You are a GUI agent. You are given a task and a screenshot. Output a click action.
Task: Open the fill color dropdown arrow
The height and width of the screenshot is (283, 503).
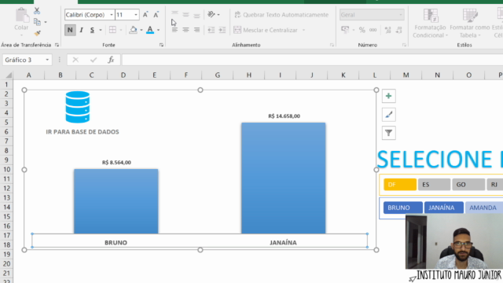pos(141,30)
